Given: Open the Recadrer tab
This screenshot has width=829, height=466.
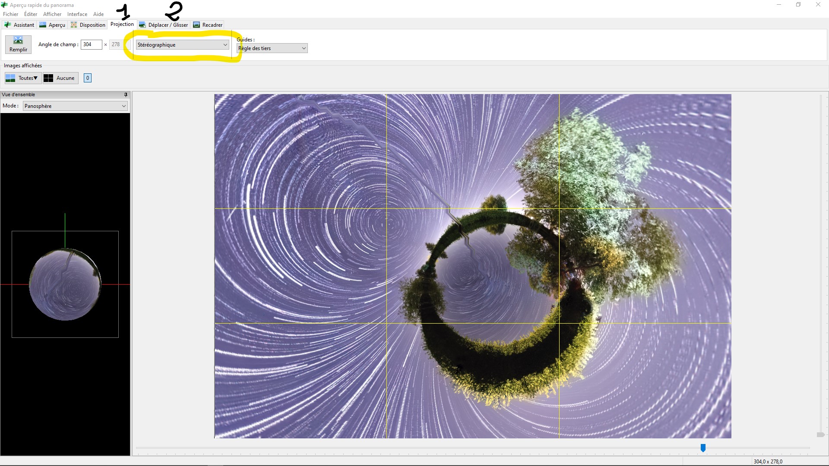Looking at the screenshot, I should coord(208,25).
